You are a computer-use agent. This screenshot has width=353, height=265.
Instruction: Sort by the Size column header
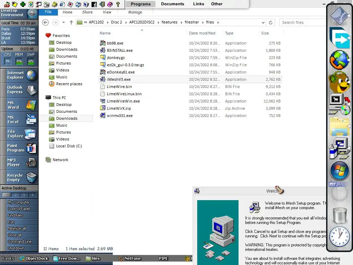coord(265,33)
